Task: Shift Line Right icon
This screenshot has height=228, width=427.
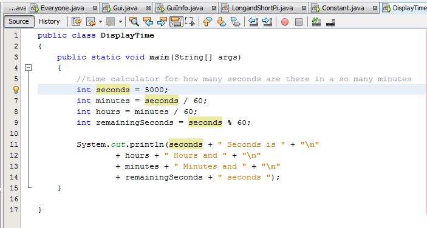Action: tap(267, 21)
